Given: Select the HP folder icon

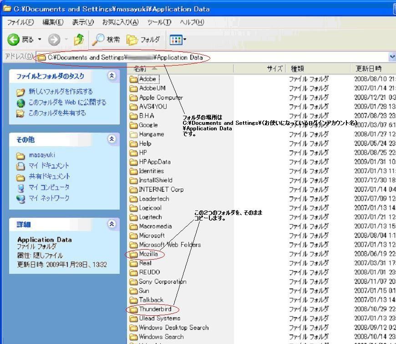Looking at the screenshot, I should point(134,153).
